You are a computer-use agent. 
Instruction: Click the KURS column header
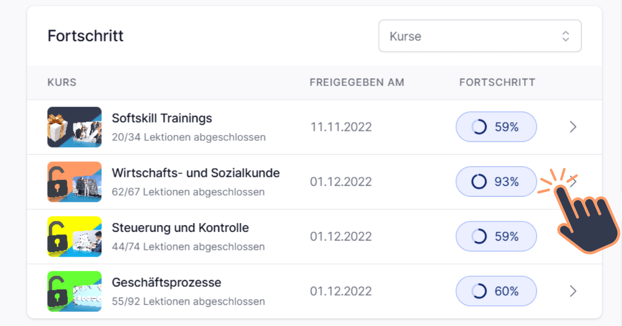pyautogui.click(x=62, y=83)
